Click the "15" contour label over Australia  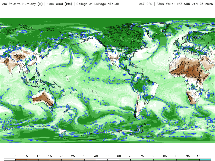click(x=49, y=100)
